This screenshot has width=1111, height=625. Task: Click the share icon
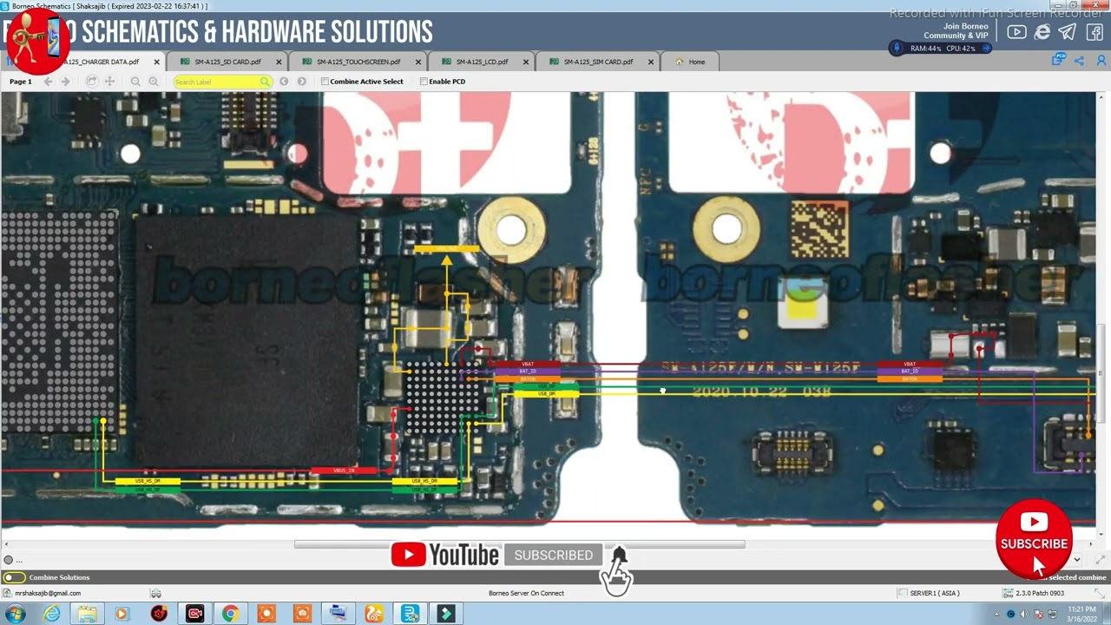tap(1079, 61)
